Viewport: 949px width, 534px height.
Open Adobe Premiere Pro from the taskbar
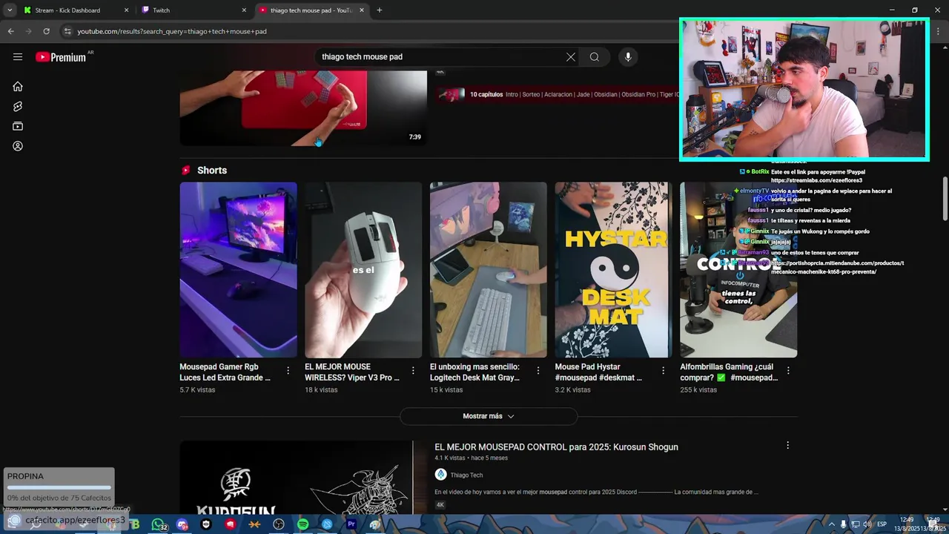(351, 524)
